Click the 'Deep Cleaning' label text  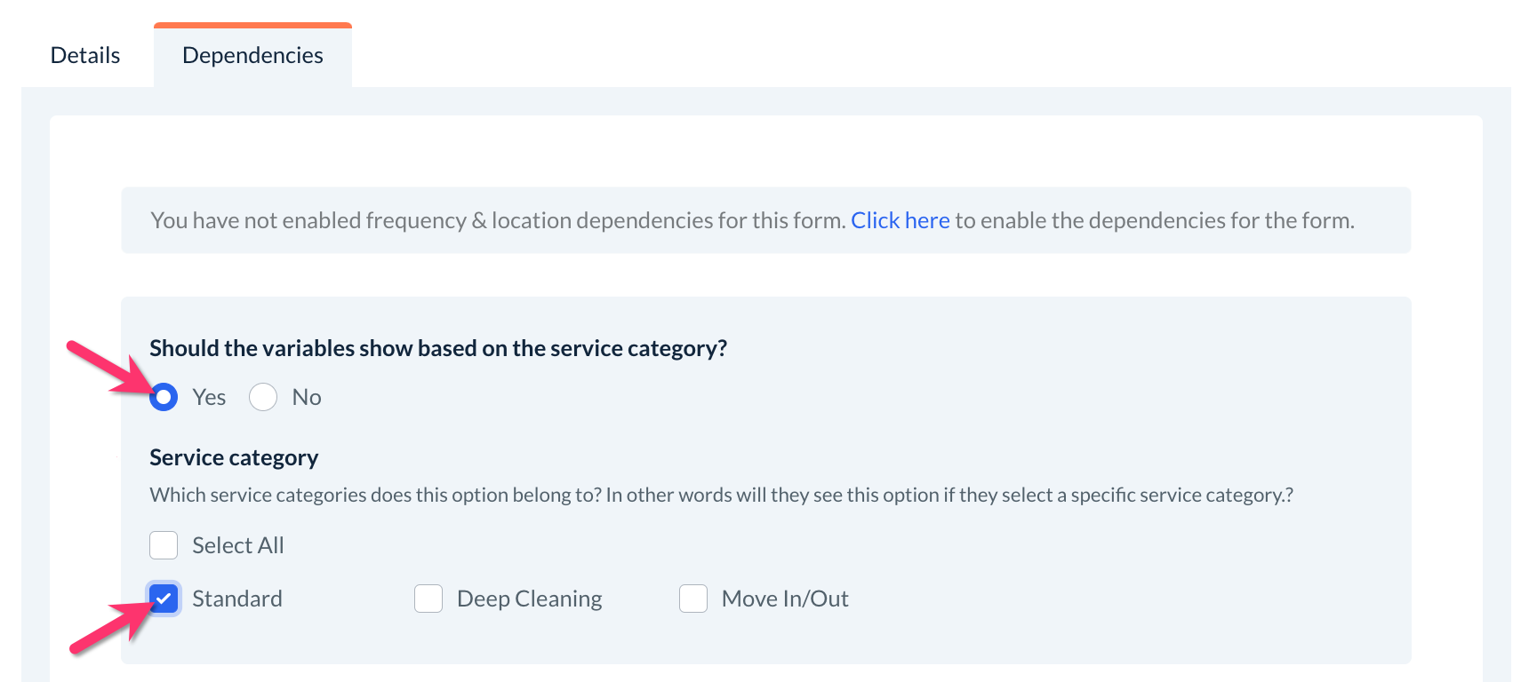(529, 599)
